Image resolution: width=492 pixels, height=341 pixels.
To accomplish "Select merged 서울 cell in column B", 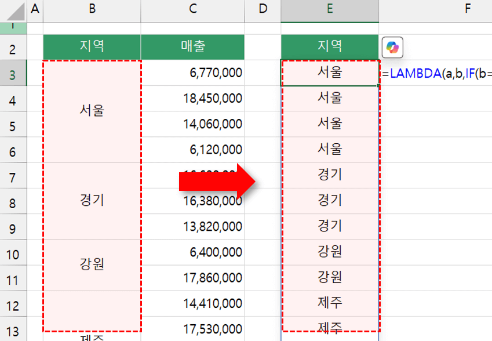I will pos(92,111).
